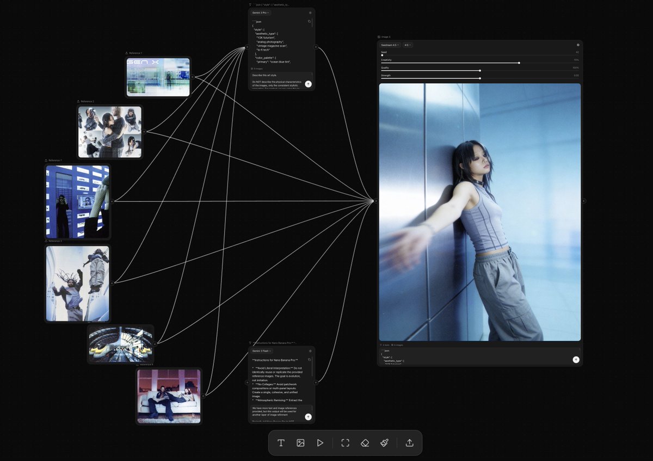Click output connector of sofa reference image node

(203, 396)
